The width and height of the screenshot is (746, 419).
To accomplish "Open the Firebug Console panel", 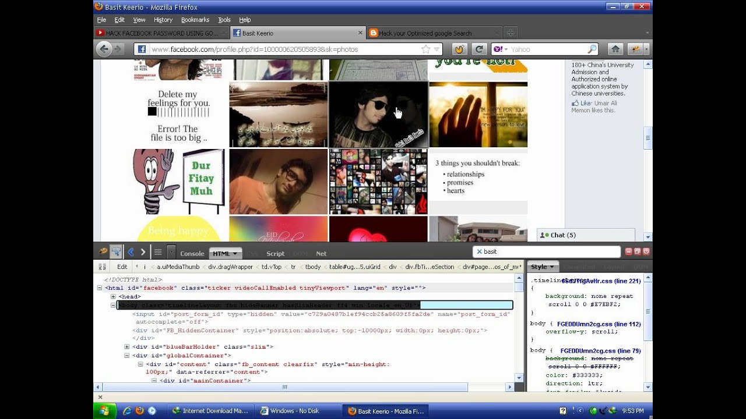I will [192, 254].
